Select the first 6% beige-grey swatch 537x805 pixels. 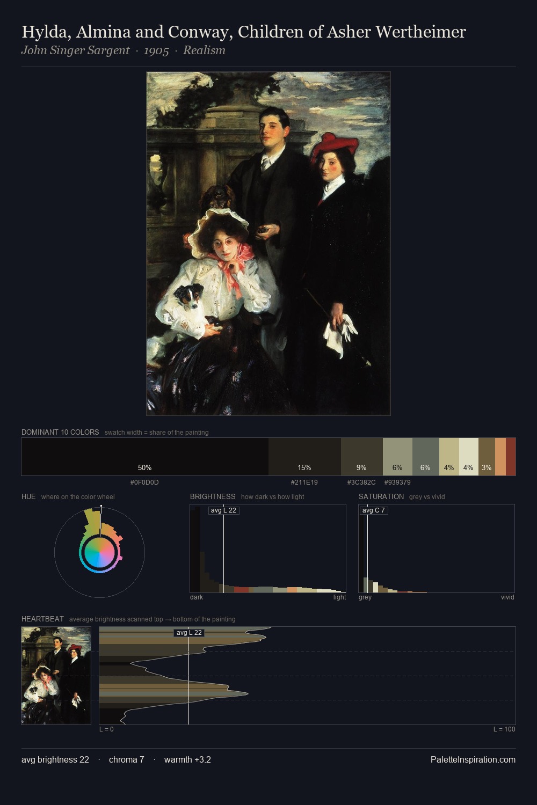397,457
